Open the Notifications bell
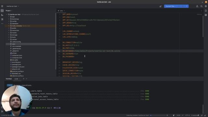208x117 pixels. (206, 11)
